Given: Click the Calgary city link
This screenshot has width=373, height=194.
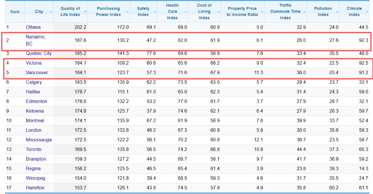Looking at the screenshot, I should click(34, 82).
